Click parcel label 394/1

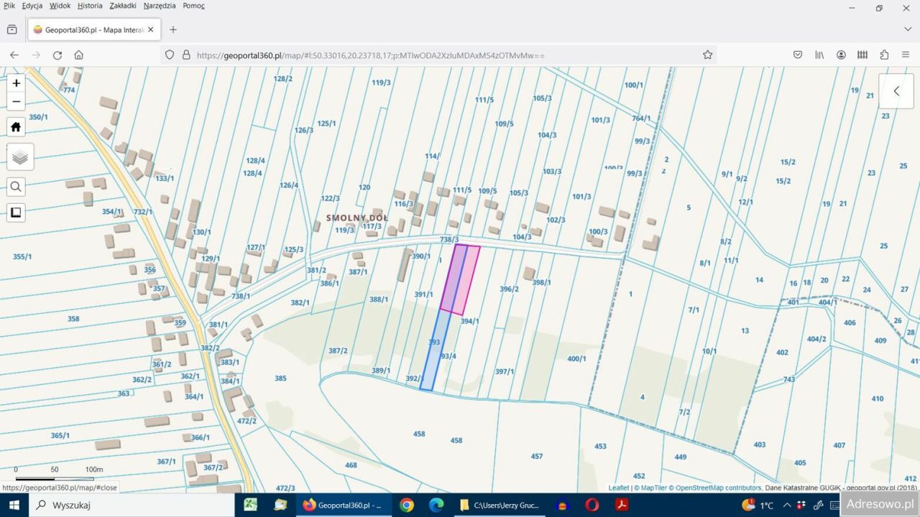point(469,321)
